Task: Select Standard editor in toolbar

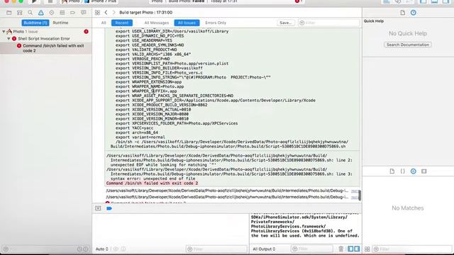Action: (x=387, y=1)
